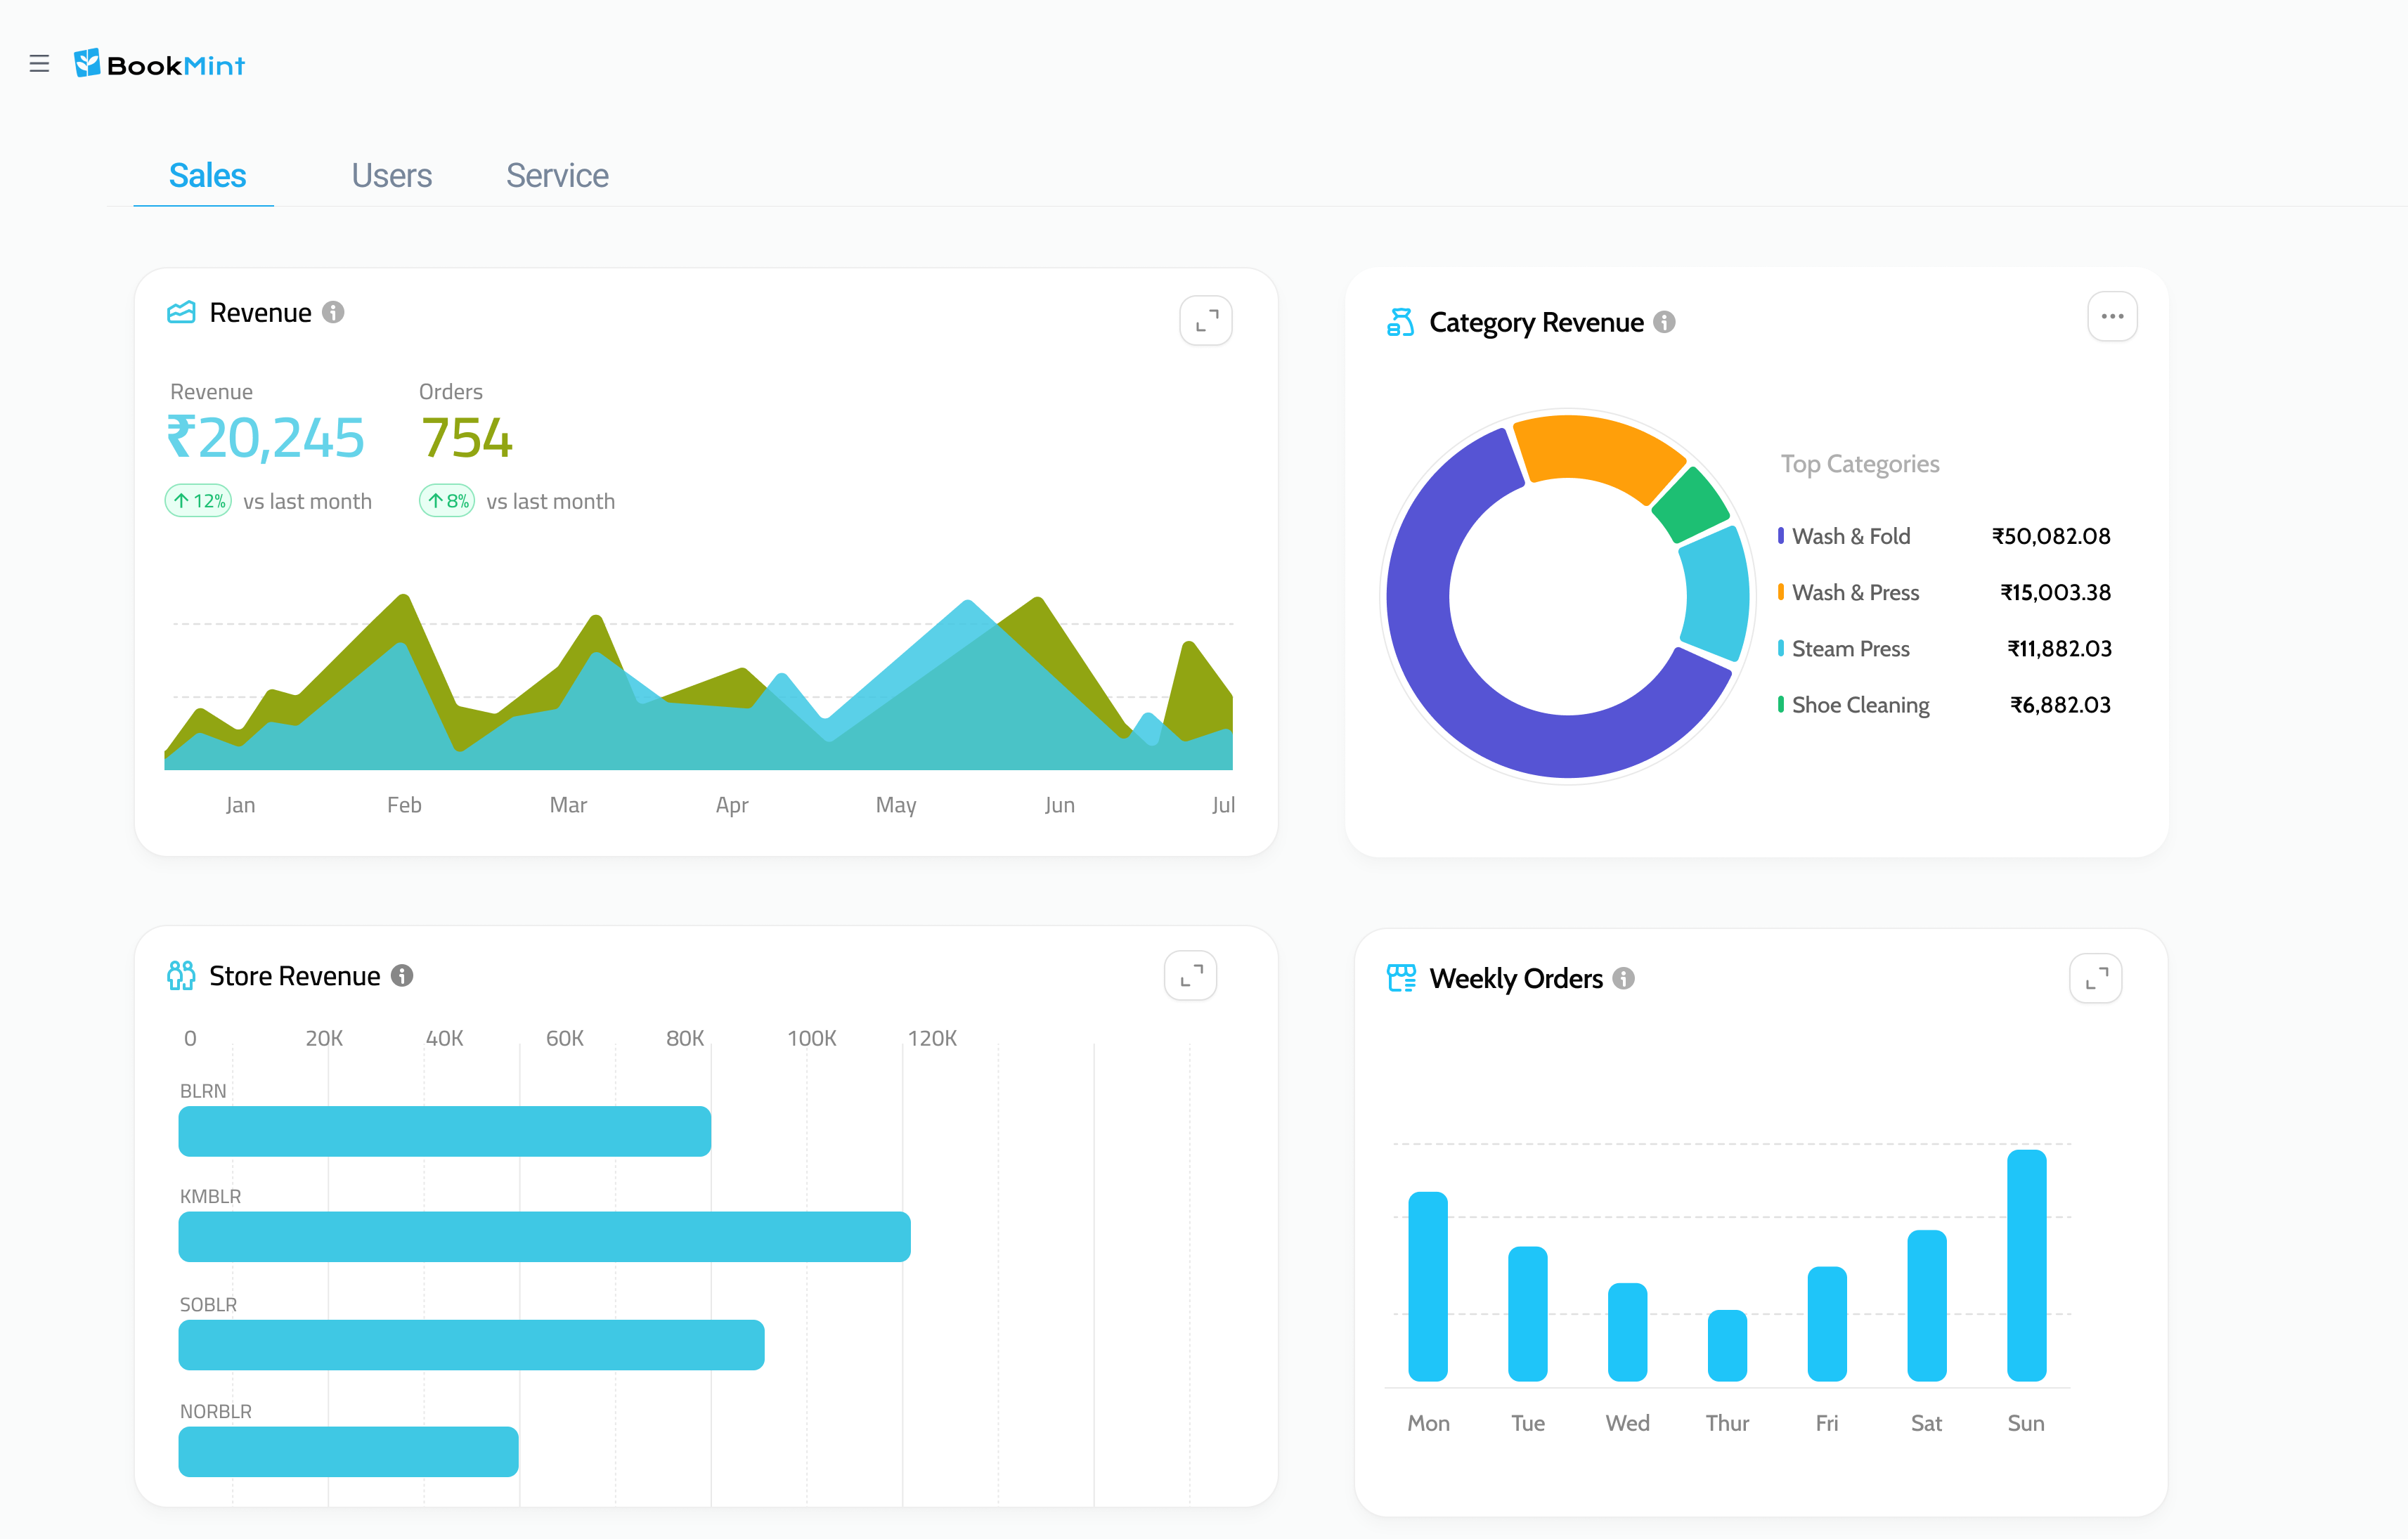Screen dimensions: 2408x1539
Task: Show info tooltip for Category Revenue
Action: (1664, 322)
